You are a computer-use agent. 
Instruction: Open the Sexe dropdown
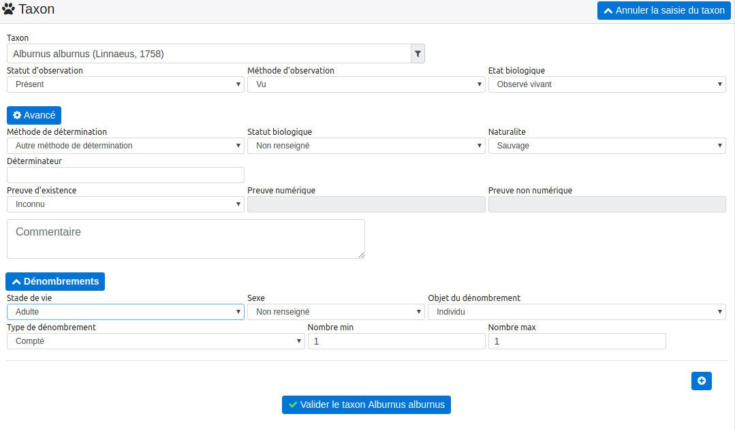click(x=336, y=312)
